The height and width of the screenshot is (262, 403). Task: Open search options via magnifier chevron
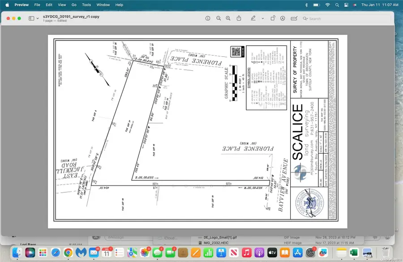click(x=305, y=18)
